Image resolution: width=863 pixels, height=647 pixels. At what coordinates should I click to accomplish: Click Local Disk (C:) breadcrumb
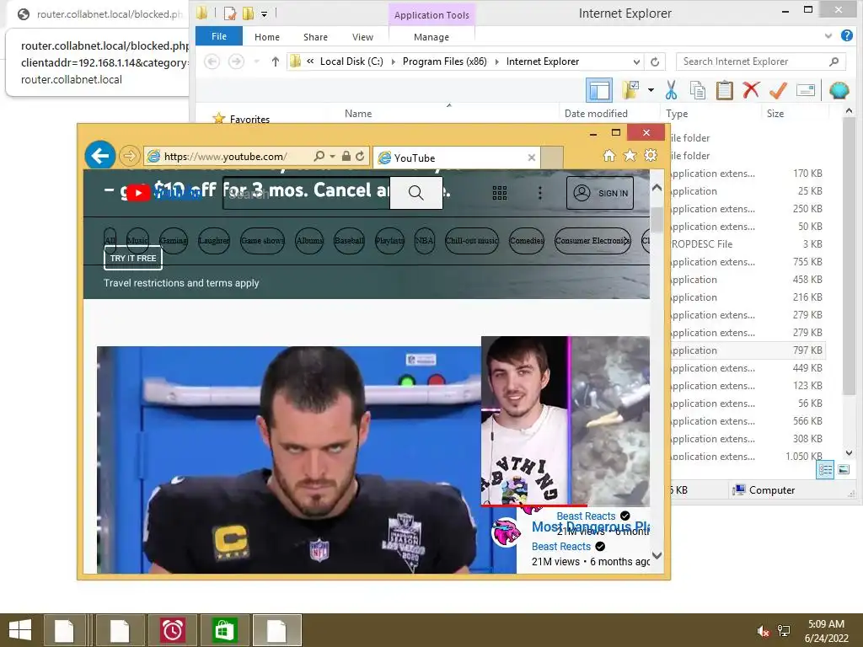click(351, 61)
